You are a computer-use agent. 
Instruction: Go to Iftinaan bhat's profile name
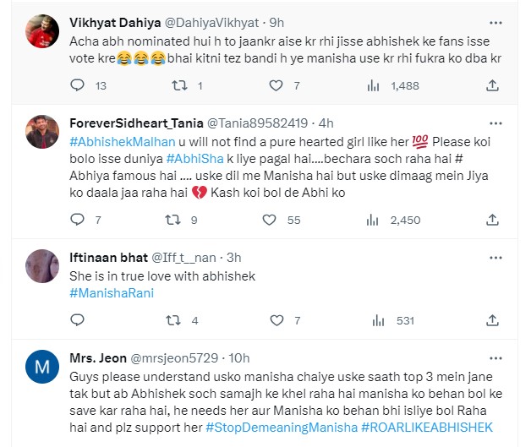click(x=107, y=257)
